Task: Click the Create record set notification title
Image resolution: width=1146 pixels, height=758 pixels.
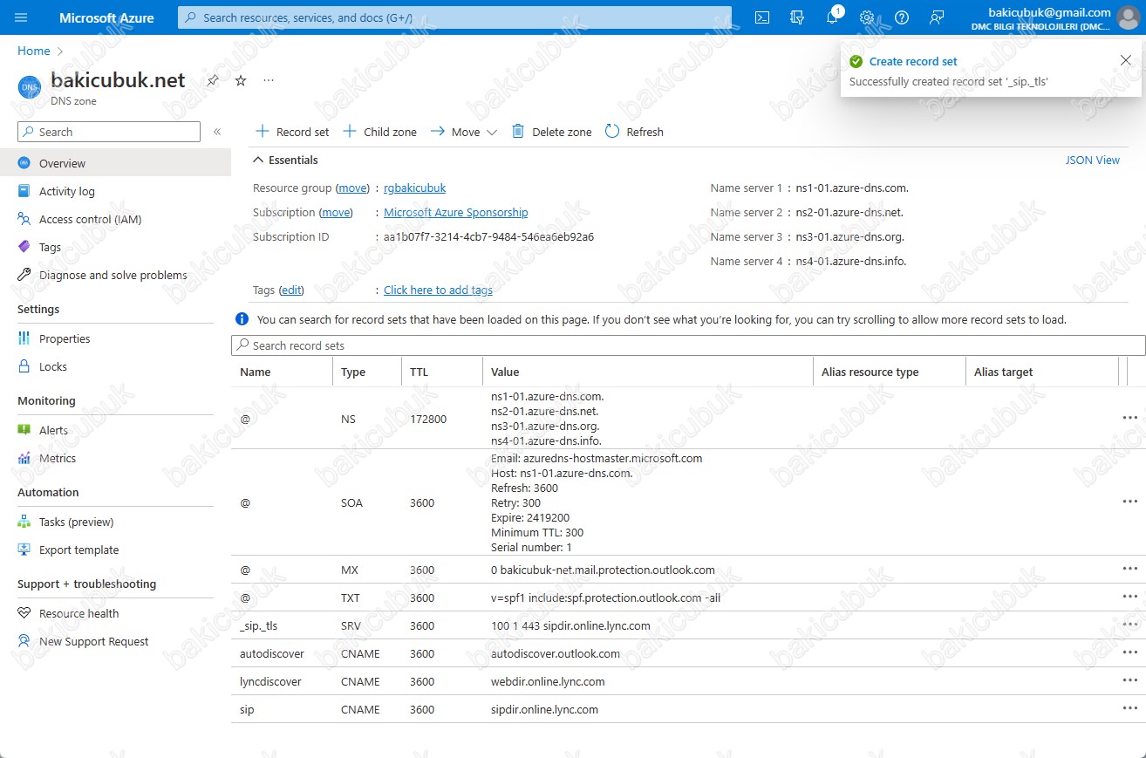Action: pos(913,61)
